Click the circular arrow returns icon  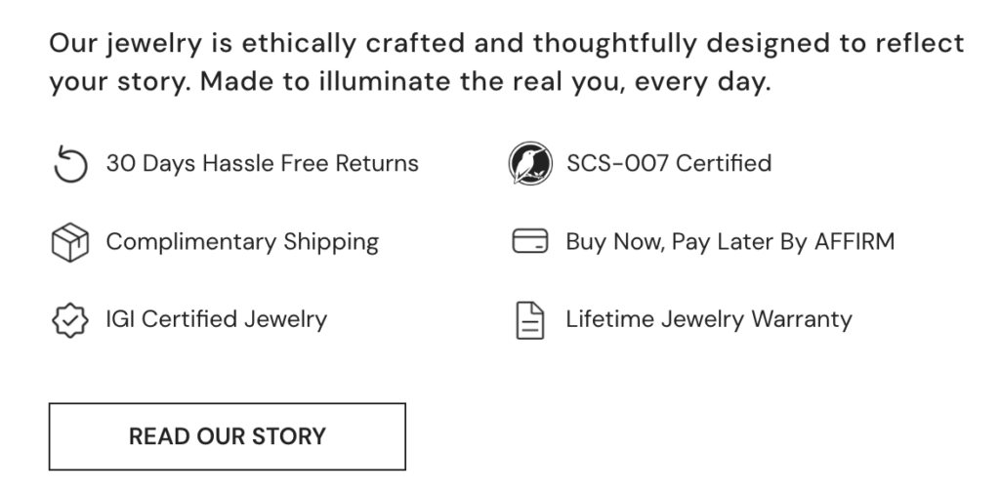pyautogui.click(x=69, y=165)
